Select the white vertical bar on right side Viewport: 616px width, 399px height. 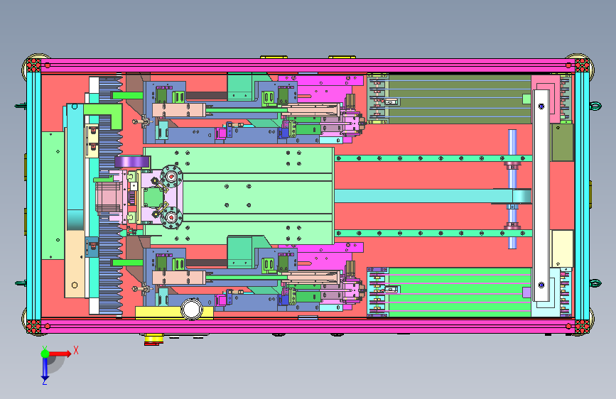pyautogui.click(x=541, y=195)
